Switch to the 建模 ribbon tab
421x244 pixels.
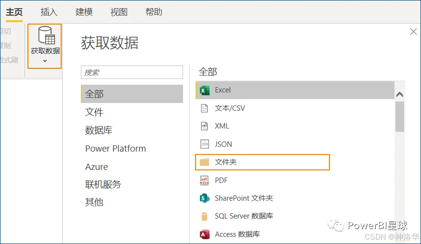click(x=84, y=12)
